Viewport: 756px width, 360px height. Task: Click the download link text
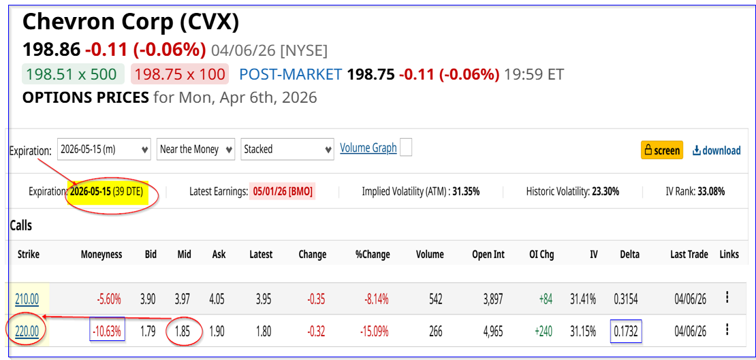click(722, 150)
